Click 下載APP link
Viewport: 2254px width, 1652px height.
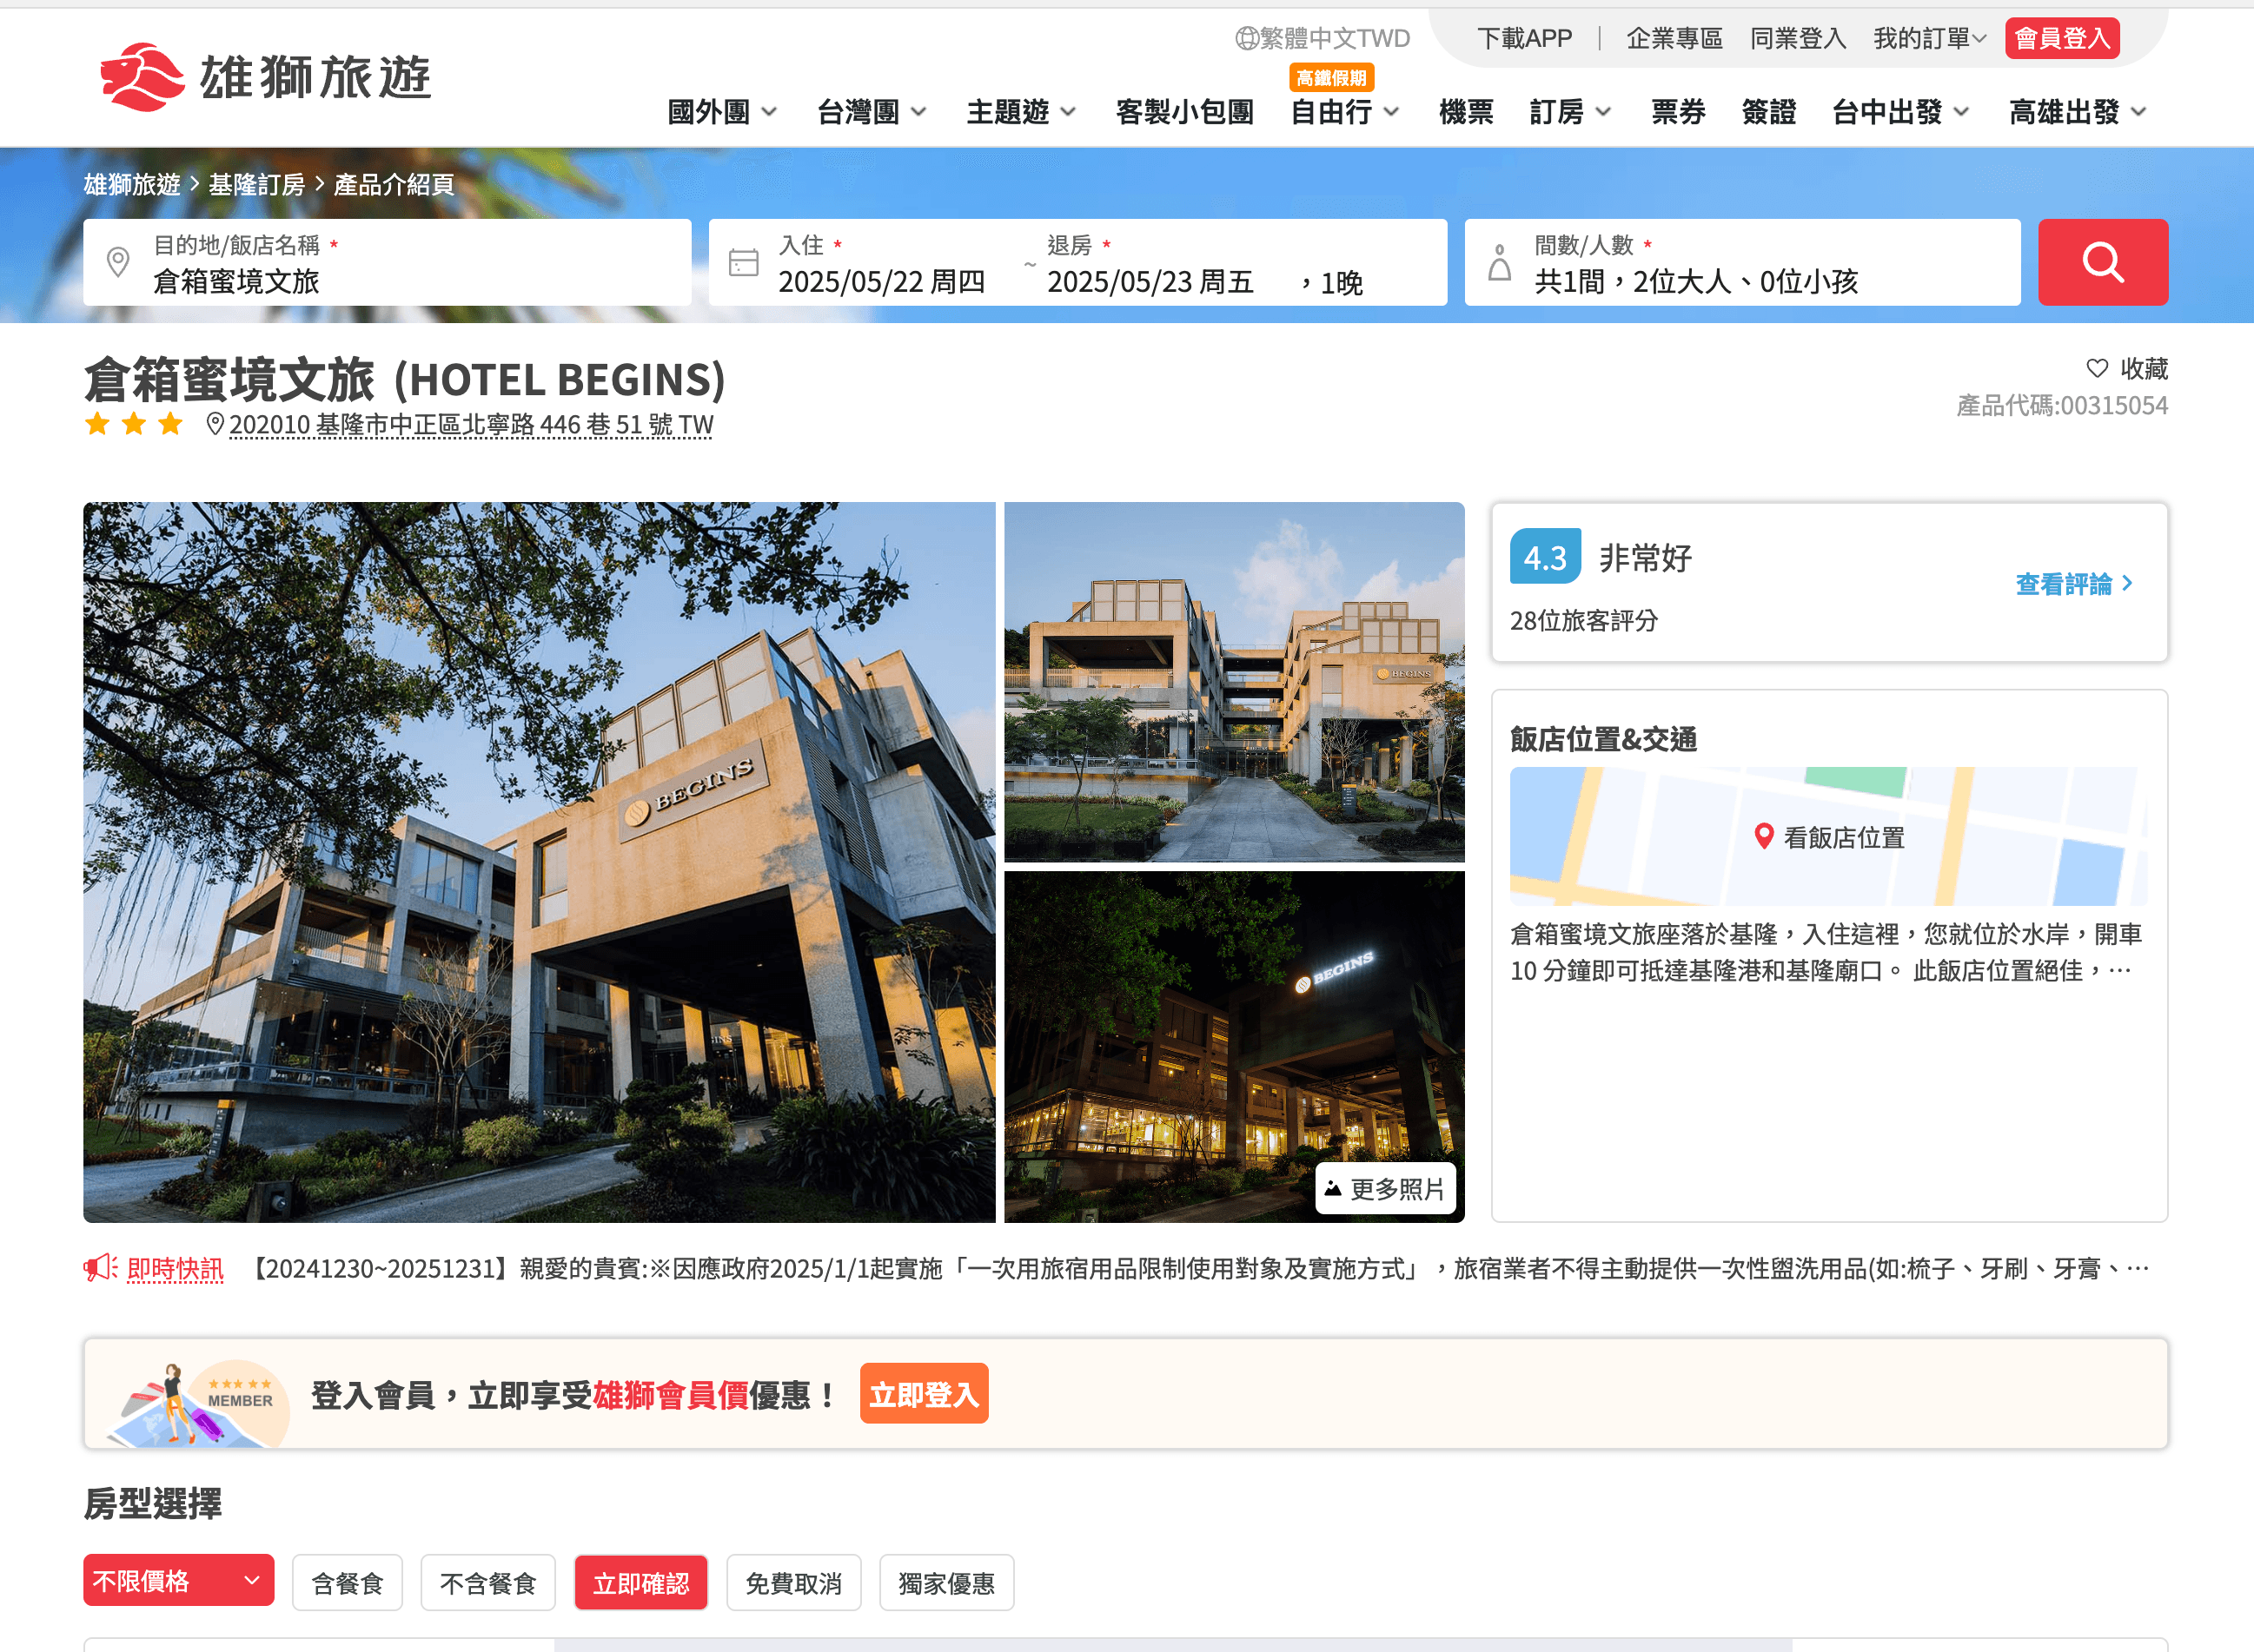pyautogui.click(x=1525, y=38)
